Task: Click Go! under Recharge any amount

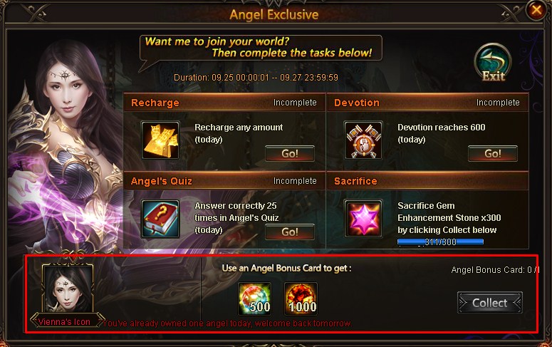Action: pyautogui.click(x=290, y=154)
